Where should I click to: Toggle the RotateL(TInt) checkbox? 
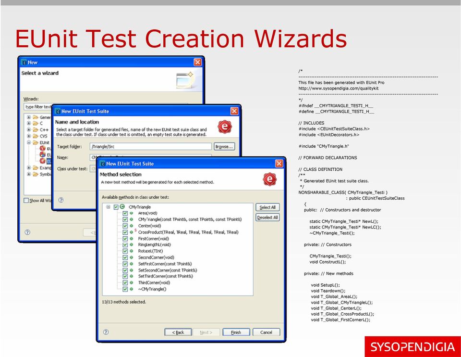125,251
